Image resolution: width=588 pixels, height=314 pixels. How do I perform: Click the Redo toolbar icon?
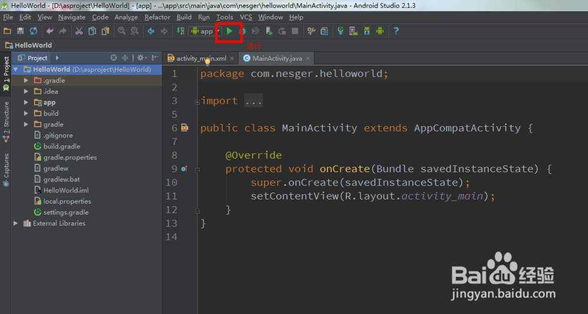(63, 31)
